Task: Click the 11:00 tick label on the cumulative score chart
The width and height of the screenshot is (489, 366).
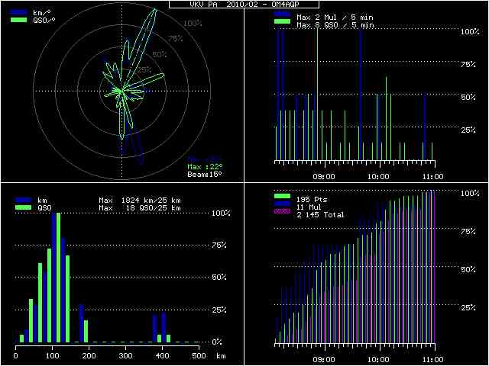Action: [432, 359]
